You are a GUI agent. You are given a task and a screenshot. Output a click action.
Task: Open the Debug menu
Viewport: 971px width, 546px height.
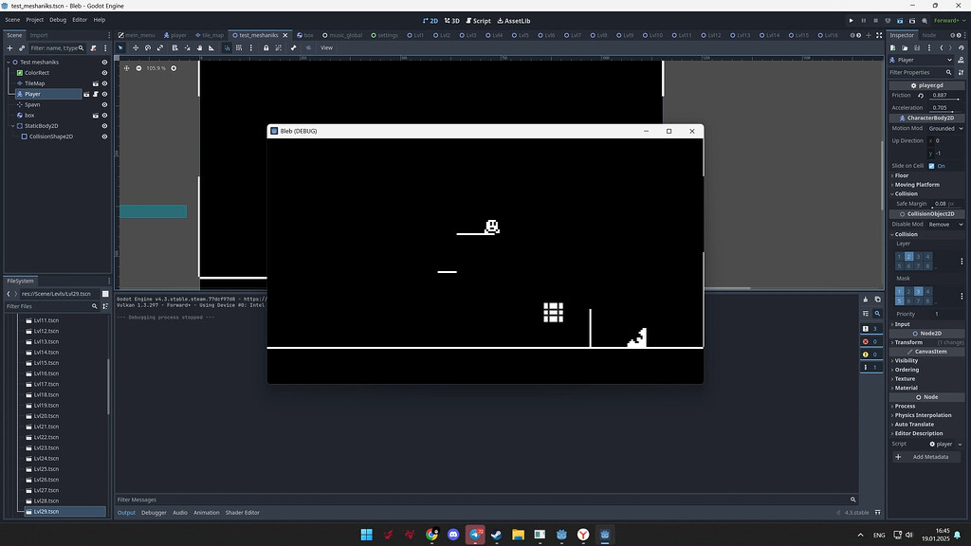point(58,20)
